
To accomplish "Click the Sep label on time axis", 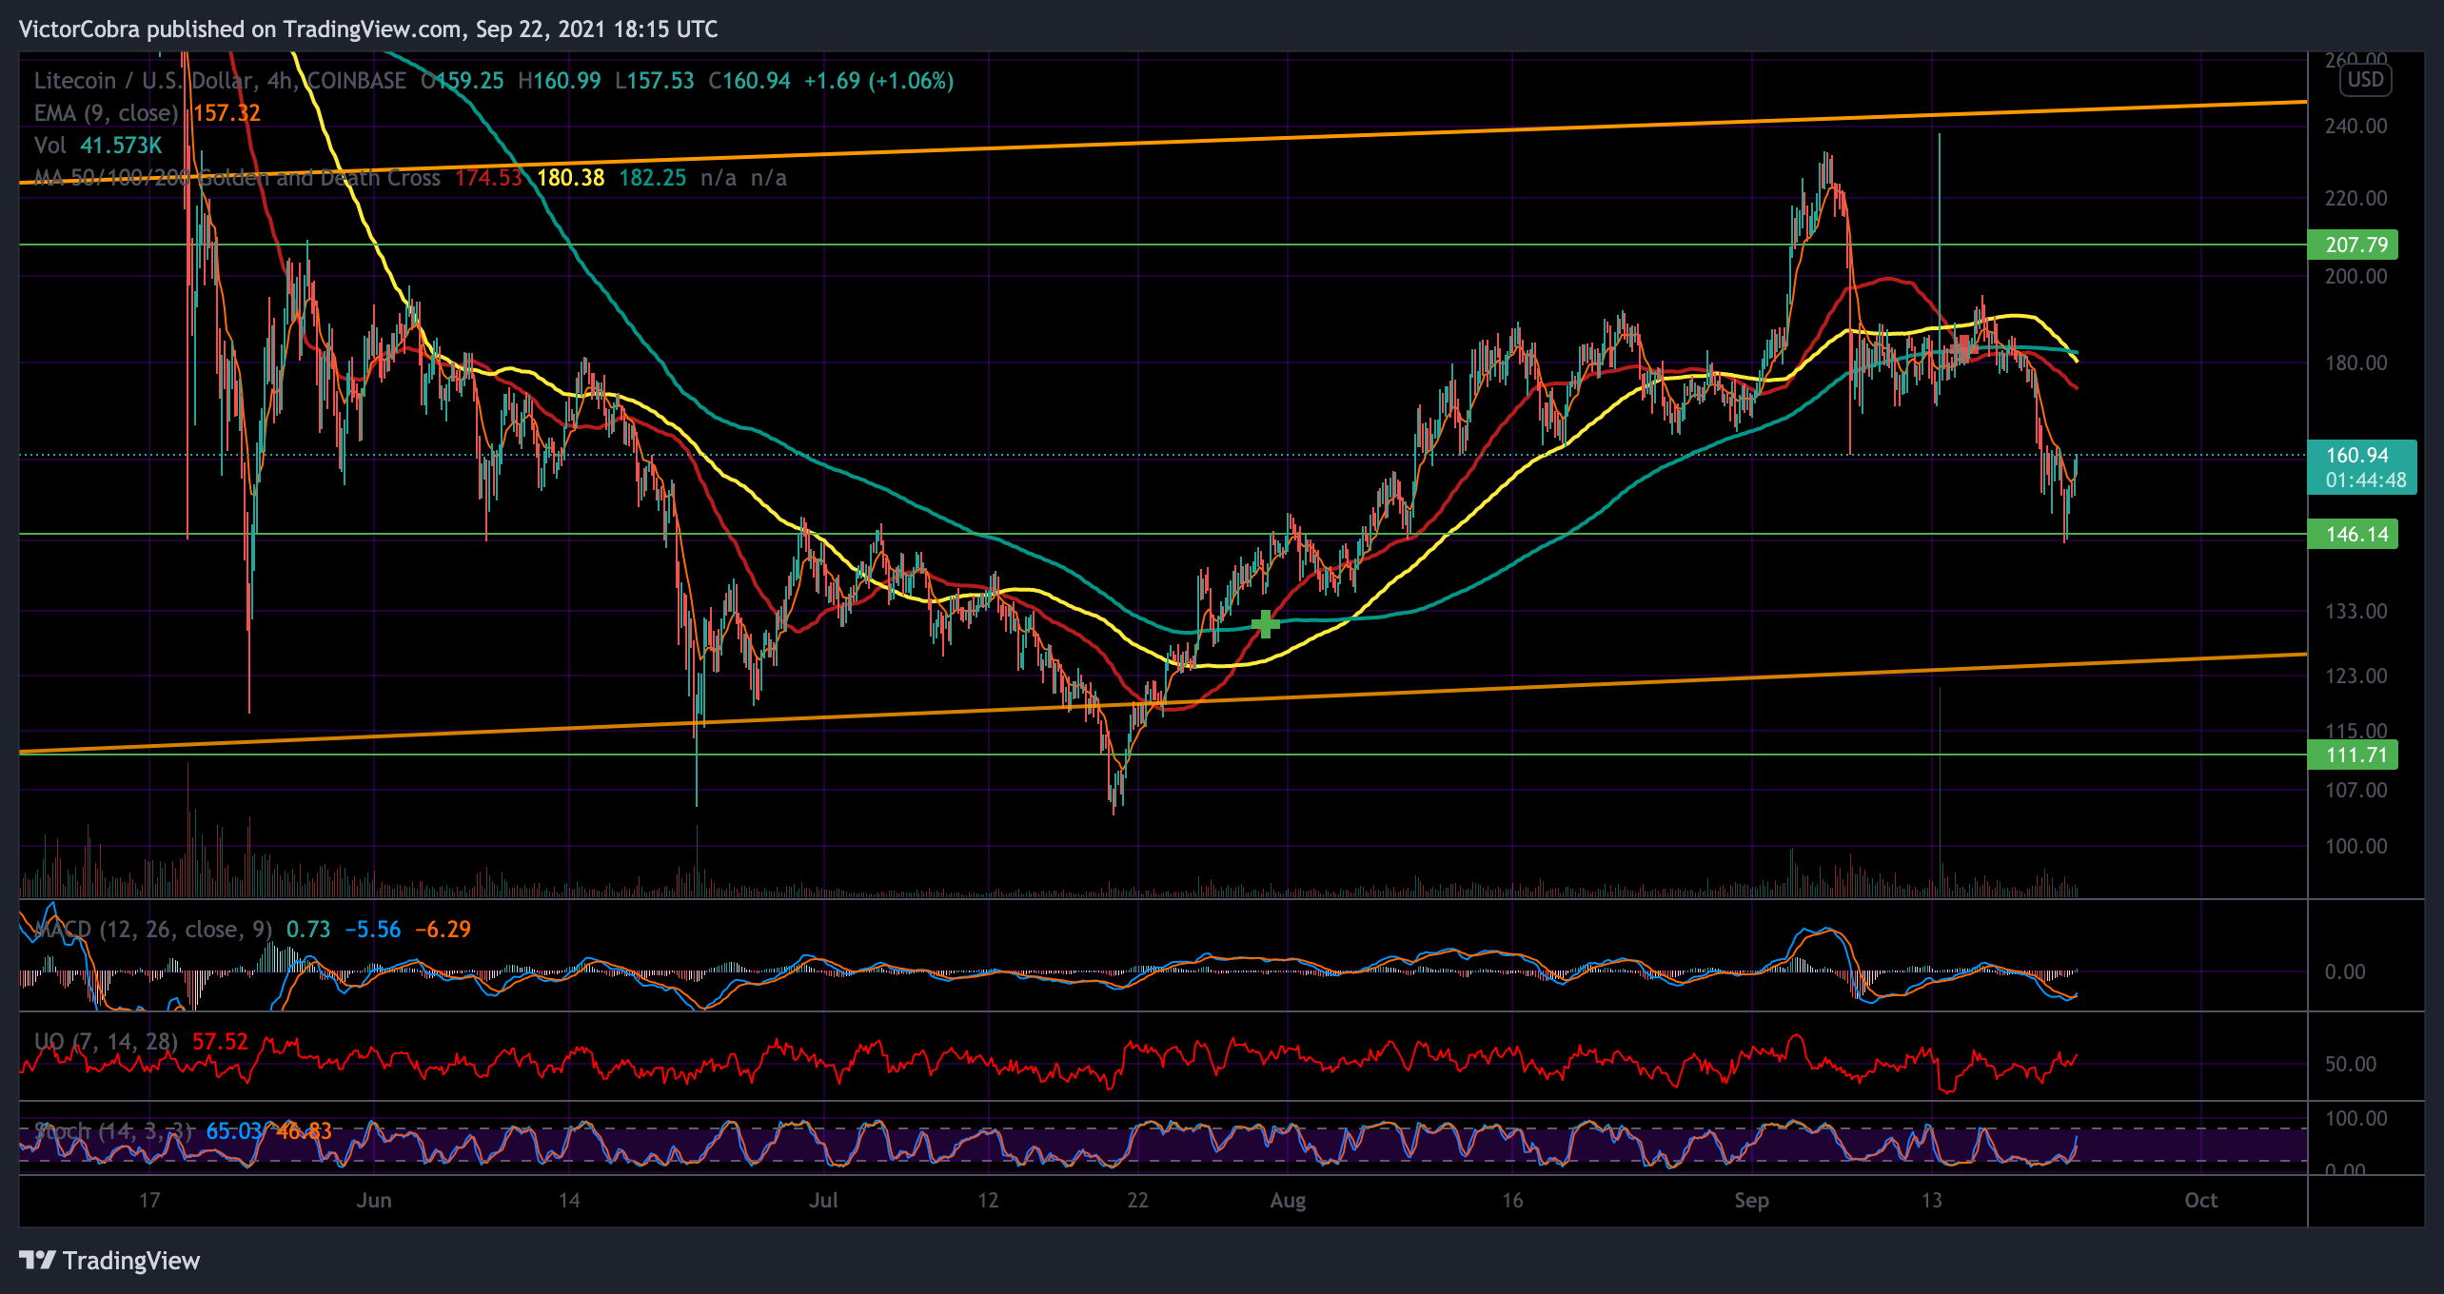I will 1751,1201.
